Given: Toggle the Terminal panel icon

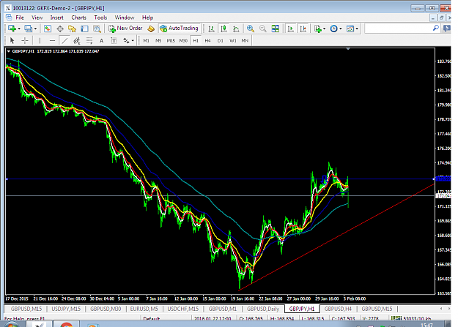Looking at the screenshot, I should tap(84, 29).
